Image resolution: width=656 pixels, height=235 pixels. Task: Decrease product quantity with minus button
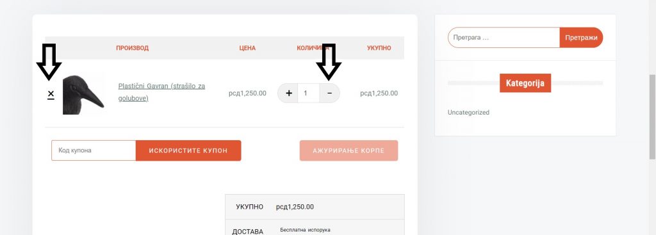(x=330, y=93)
